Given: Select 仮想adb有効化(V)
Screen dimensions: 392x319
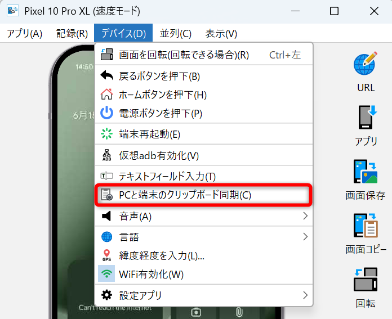Looking at the screenshot, I should tap(204, 155).
